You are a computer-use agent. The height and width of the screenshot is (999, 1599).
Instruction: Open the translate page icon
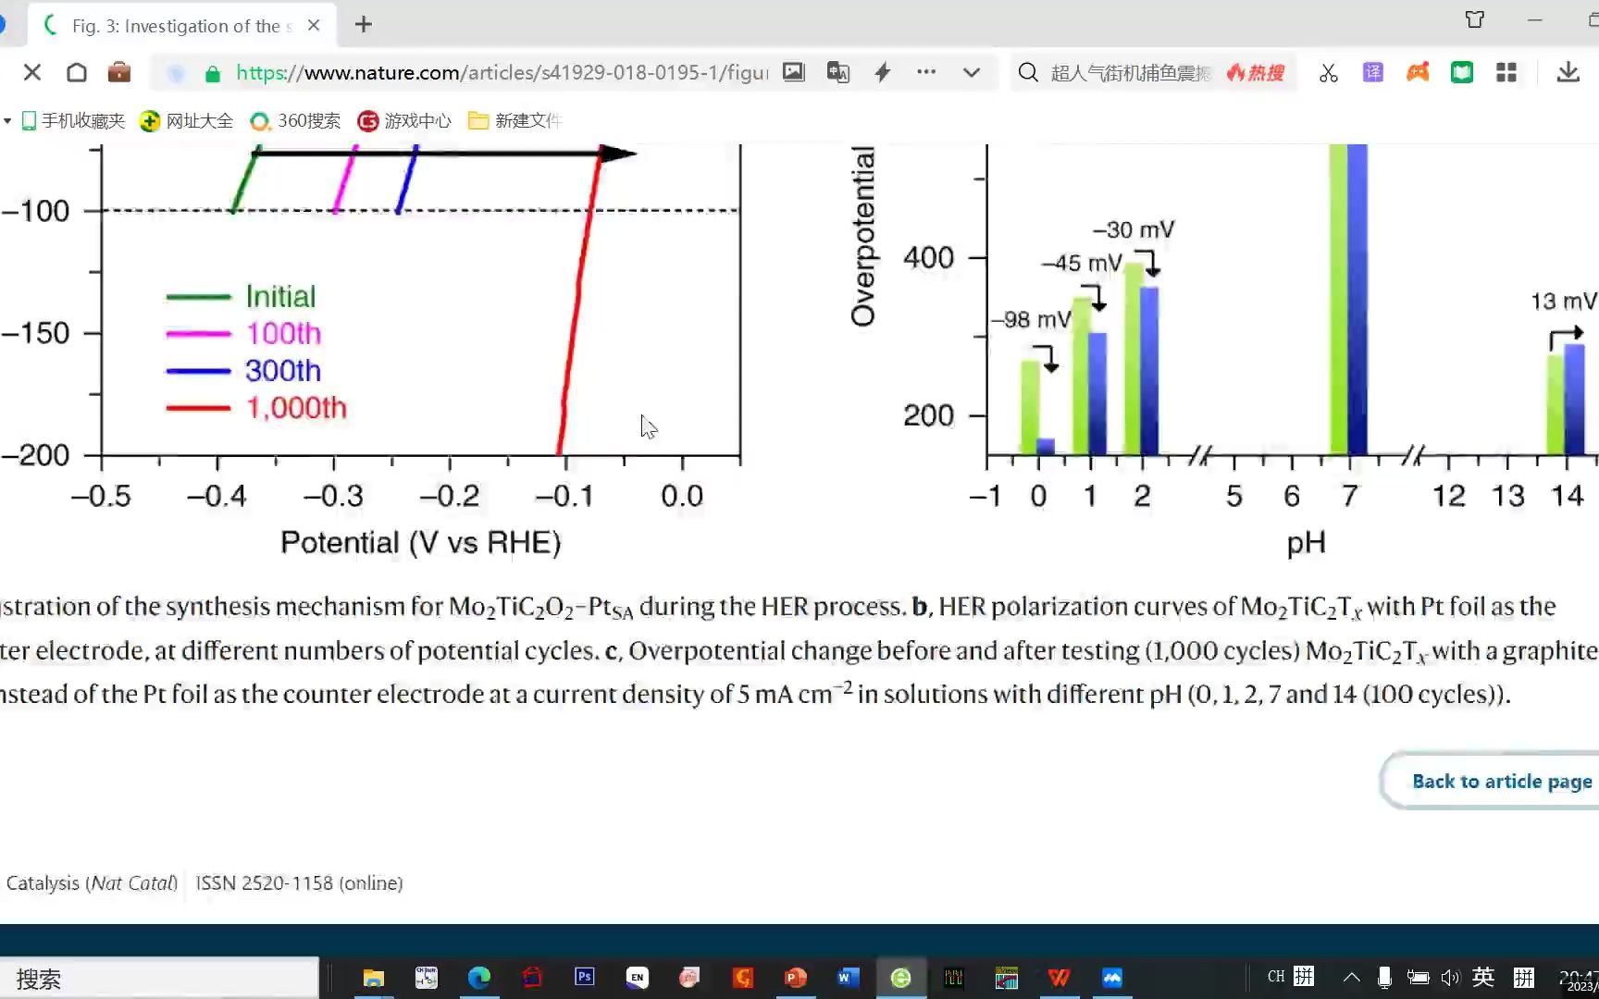point(838,72)
